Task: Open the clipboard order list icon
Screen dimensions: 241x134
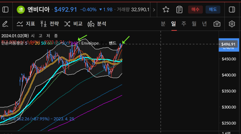Action: tap(179, 10)
